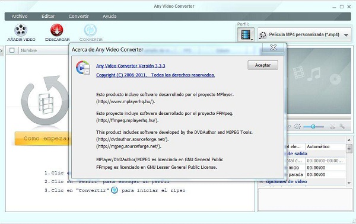Click the speaker mute icon under preview
Image resolution: width=356 pixels, height=224 pixels.
click(297, 126)
